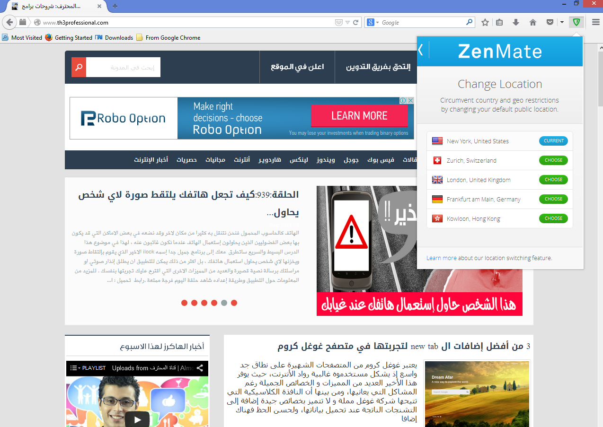This screenshot has width=603, height=427.
Task: Open the هاردوير menu item
Action: click(269, 160)
